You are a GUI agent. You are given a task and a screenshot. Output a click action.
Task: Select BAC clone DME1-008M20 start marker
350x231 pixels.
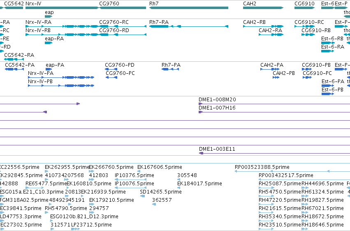(200, 104)
